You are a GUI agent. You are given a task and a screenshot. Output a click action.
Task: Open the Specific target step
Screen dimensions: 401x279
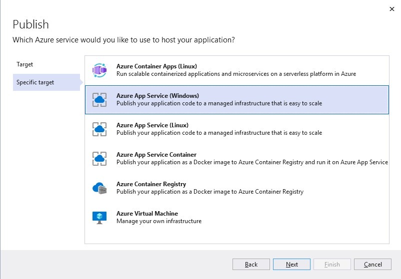pos(35,82)
